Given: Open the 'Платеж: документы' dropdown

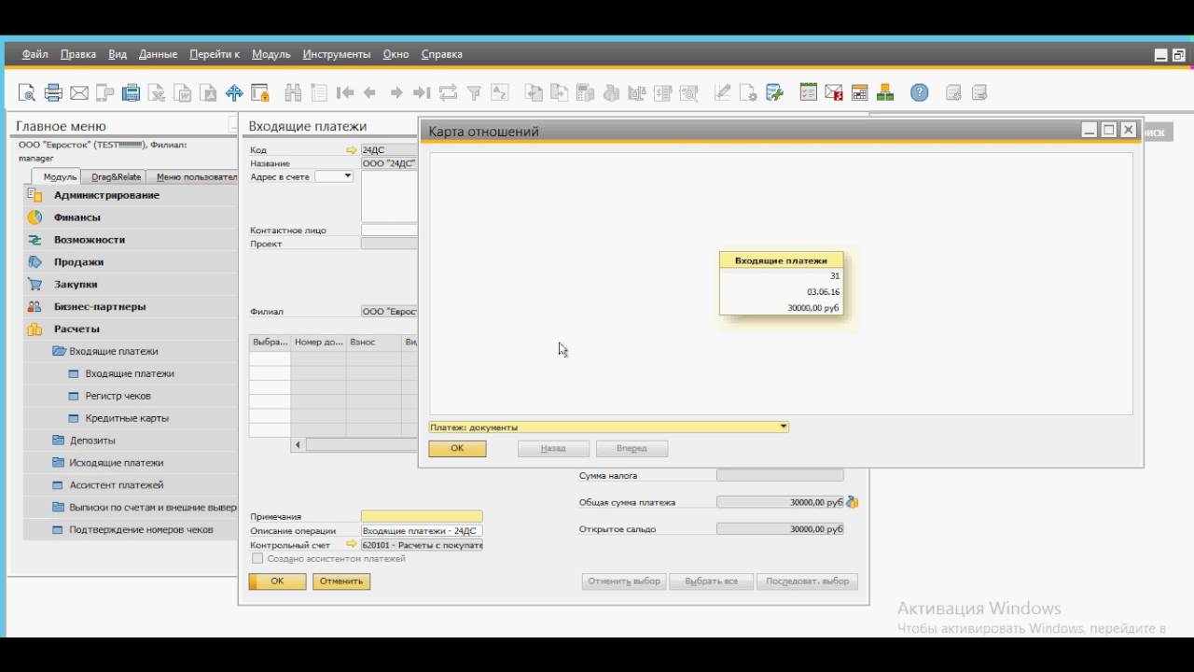Looking at the screenshot, I should (x=784, y=427).
